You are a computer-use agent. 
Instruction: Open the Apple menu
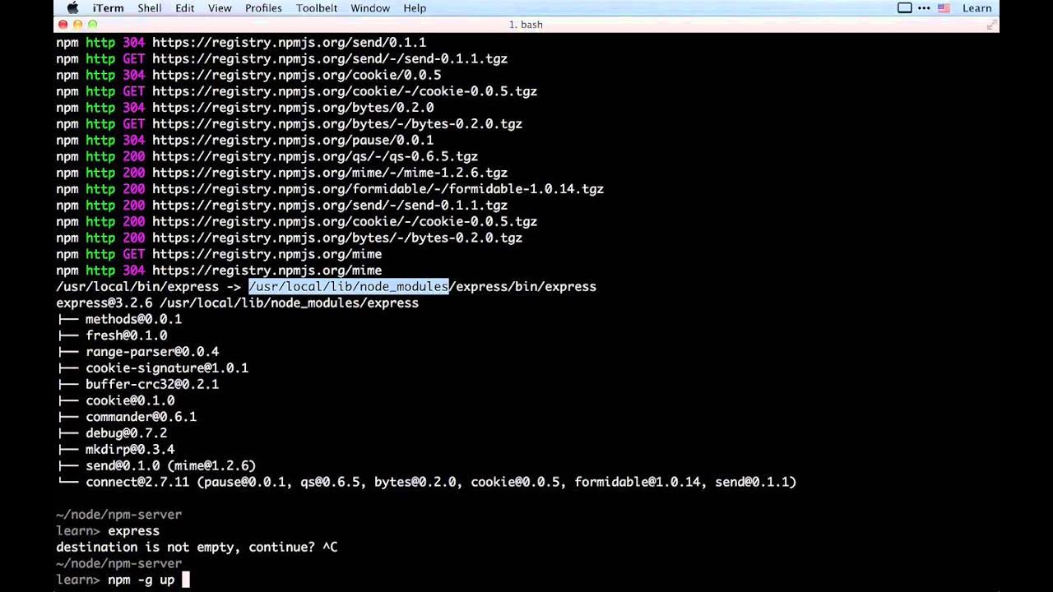[x=72, y=8]
